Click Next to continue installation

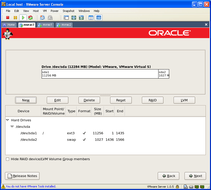click(x=195, y=176)
